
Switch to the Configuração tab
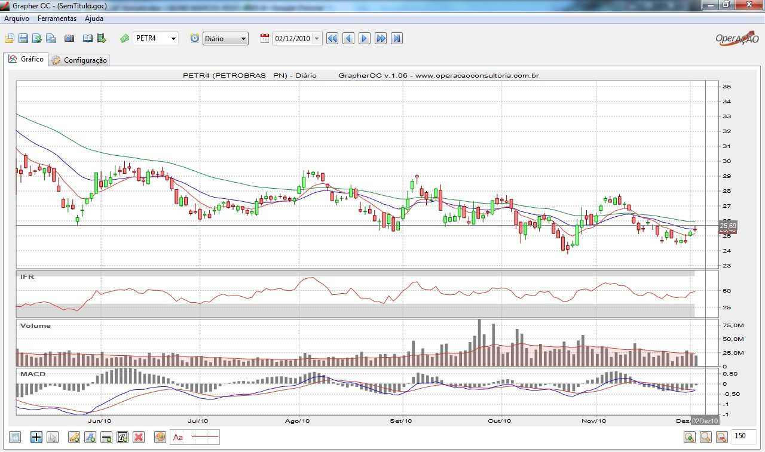[x=79, y=60]
